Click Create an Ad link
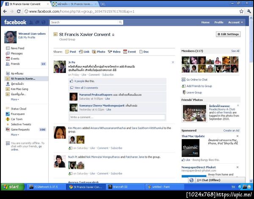The image size is (254, 199). [231, 131]
